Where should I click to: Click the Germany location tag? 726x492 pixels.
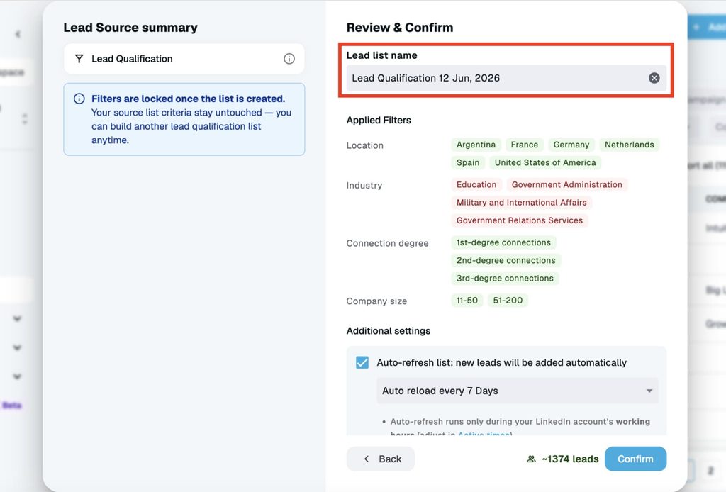(x=571, y=145)
